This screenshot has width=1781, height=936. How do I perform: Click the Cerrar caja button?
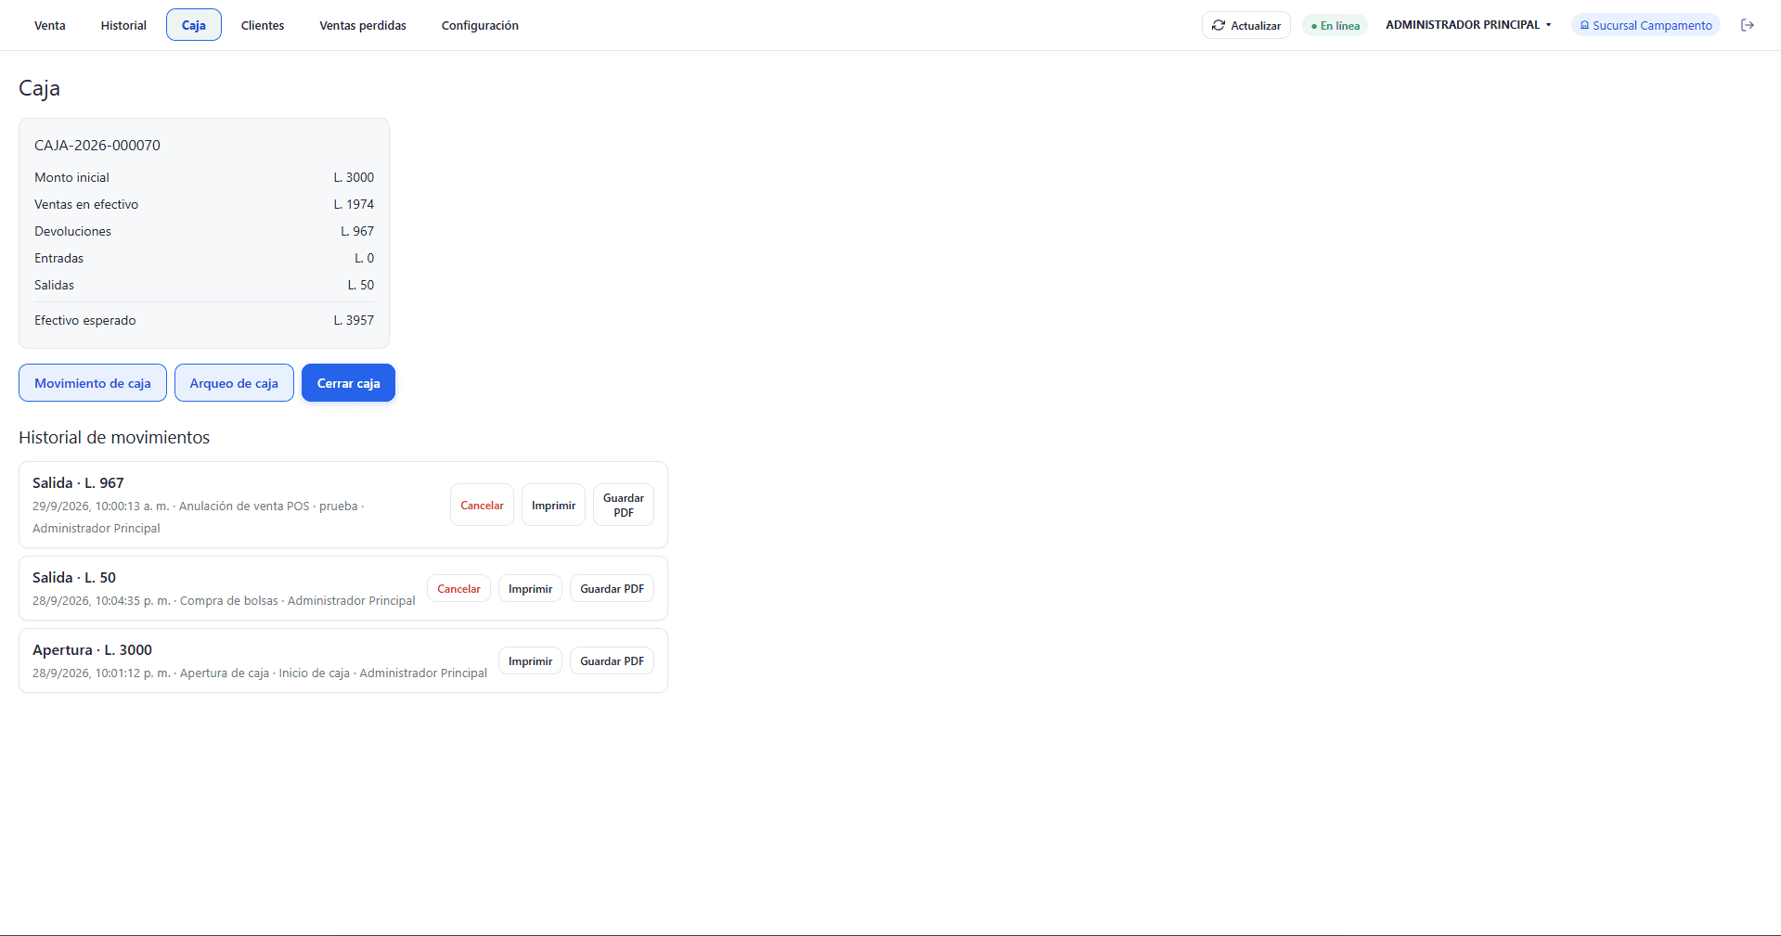pyautogui.click(x=349, y=383)
